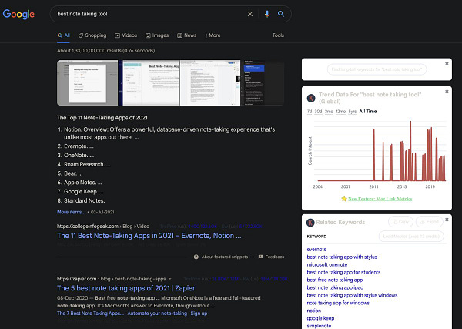
Task: Click the New Feature: Moz Link Metrics link
Action: tap(380, 199)
